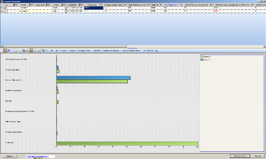Click the blue Resource Utilization chart bar
Screen dimensions: 266x159
tap(93, 78)
